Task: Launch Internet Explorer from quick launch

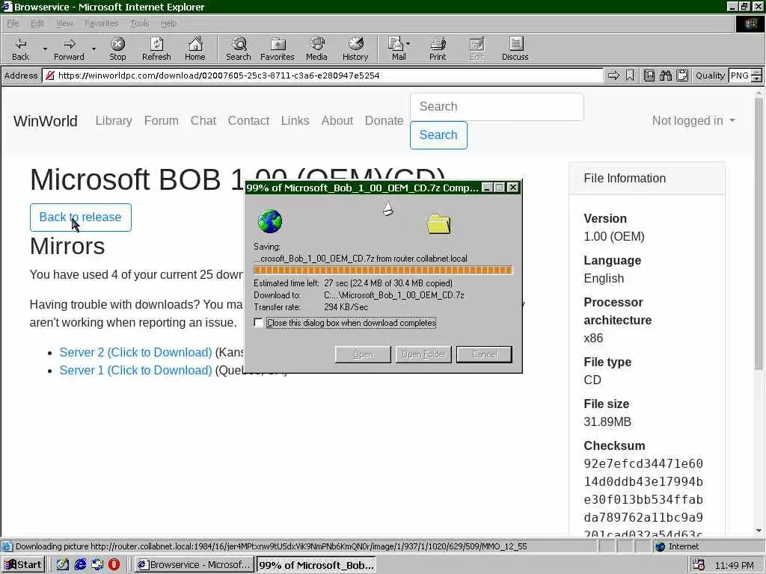Action: (80, 565)
